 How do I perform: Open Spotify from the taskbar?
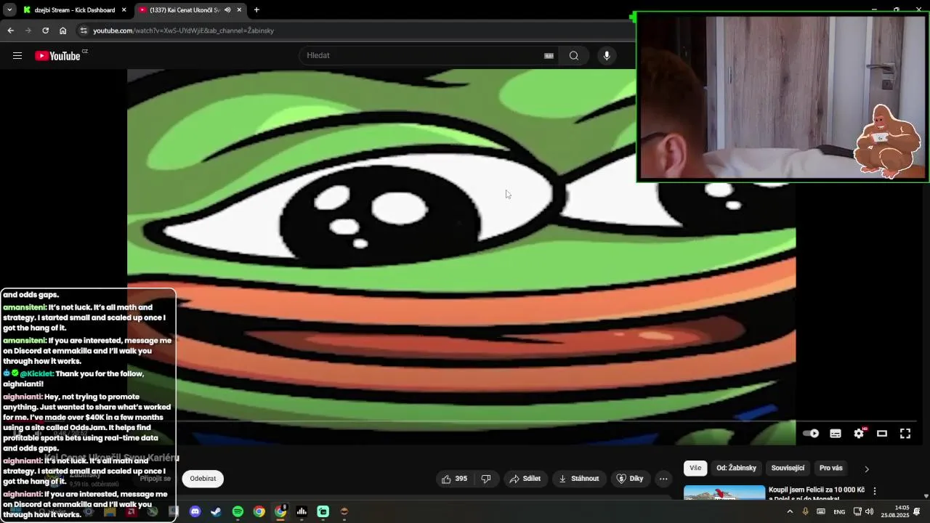point(238,512)
